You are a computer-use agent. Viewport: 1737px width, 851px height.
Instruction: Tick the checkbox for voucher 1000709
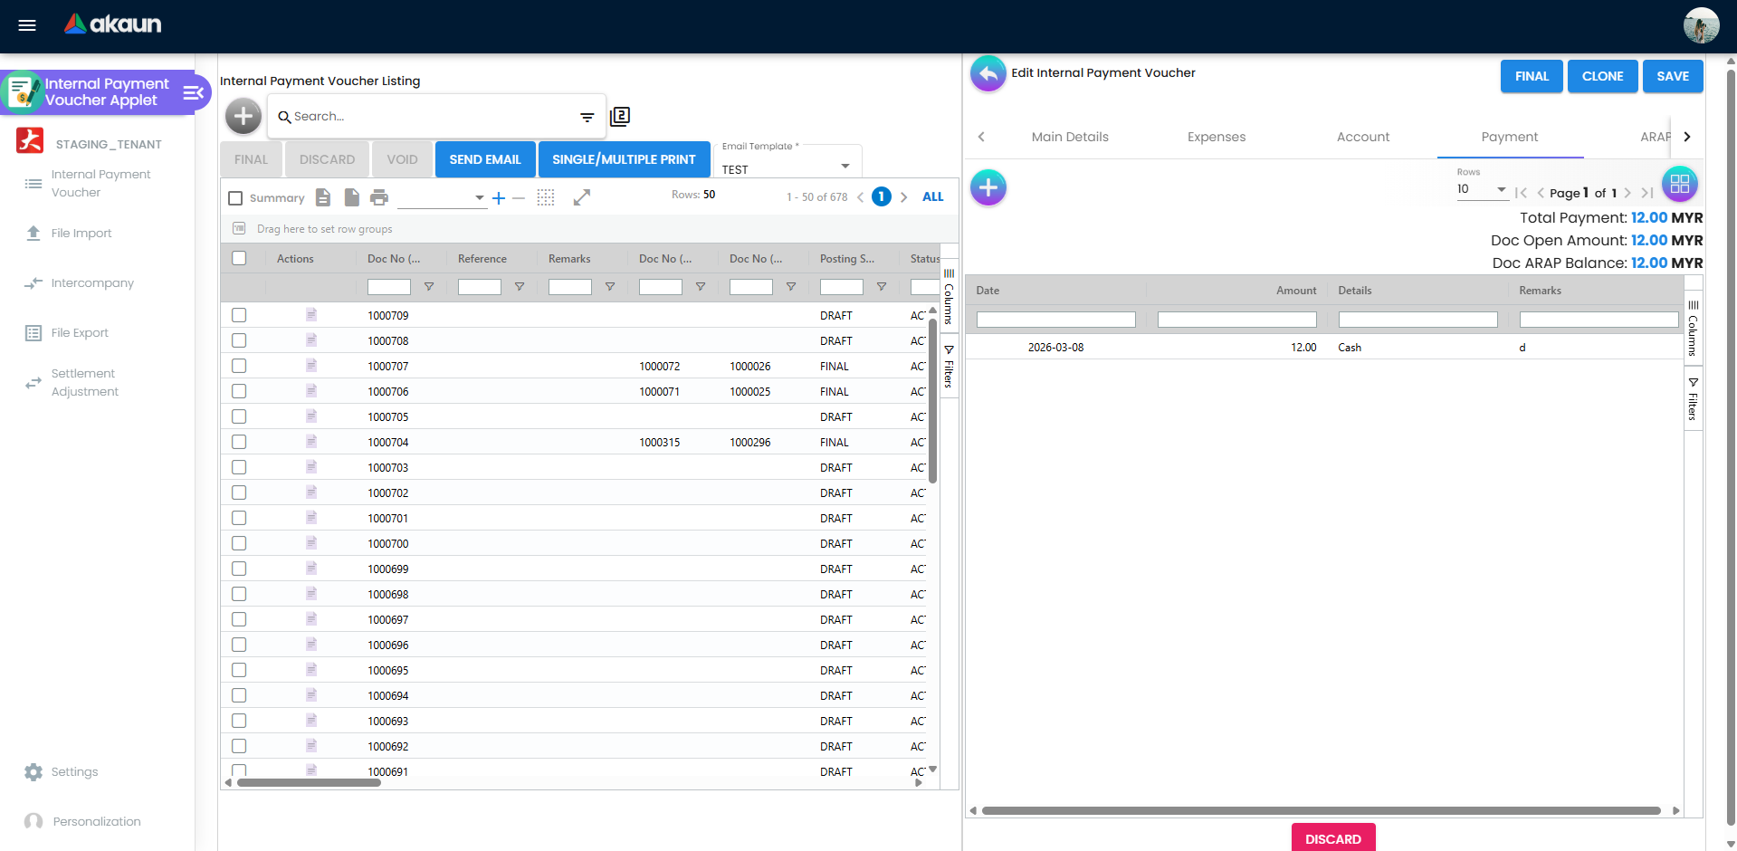click(238, 315)
